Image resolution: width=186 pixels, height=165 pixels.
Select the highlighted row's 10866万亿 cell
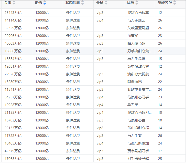(x=13, y=51)
